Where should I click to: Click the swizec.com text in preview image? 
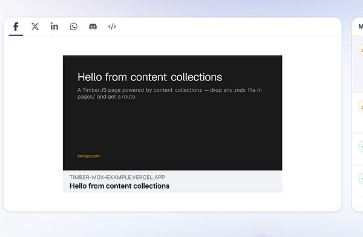[x=89, y=156]
